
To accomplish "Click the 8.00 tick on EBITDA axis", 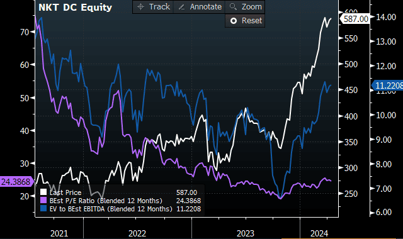I will coord(384,164).
